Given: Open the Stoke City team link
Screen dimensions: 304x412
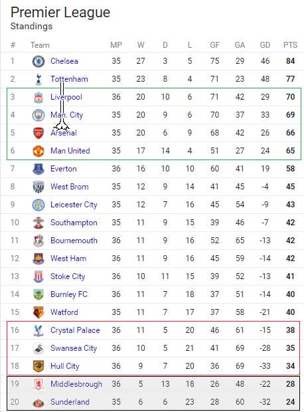Looking at the screenshot, I should click(68, 276).
